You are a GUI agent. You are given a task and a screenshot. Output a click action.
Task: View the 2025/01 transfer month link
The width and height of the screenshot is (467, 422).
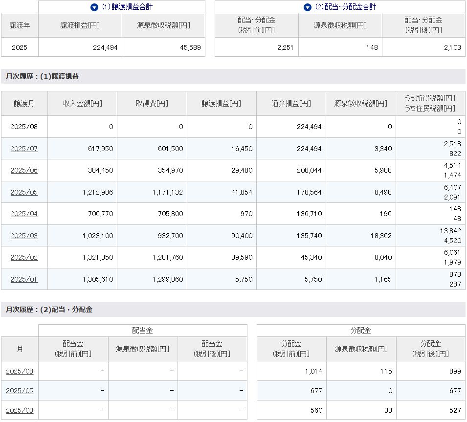click(24, 279)
